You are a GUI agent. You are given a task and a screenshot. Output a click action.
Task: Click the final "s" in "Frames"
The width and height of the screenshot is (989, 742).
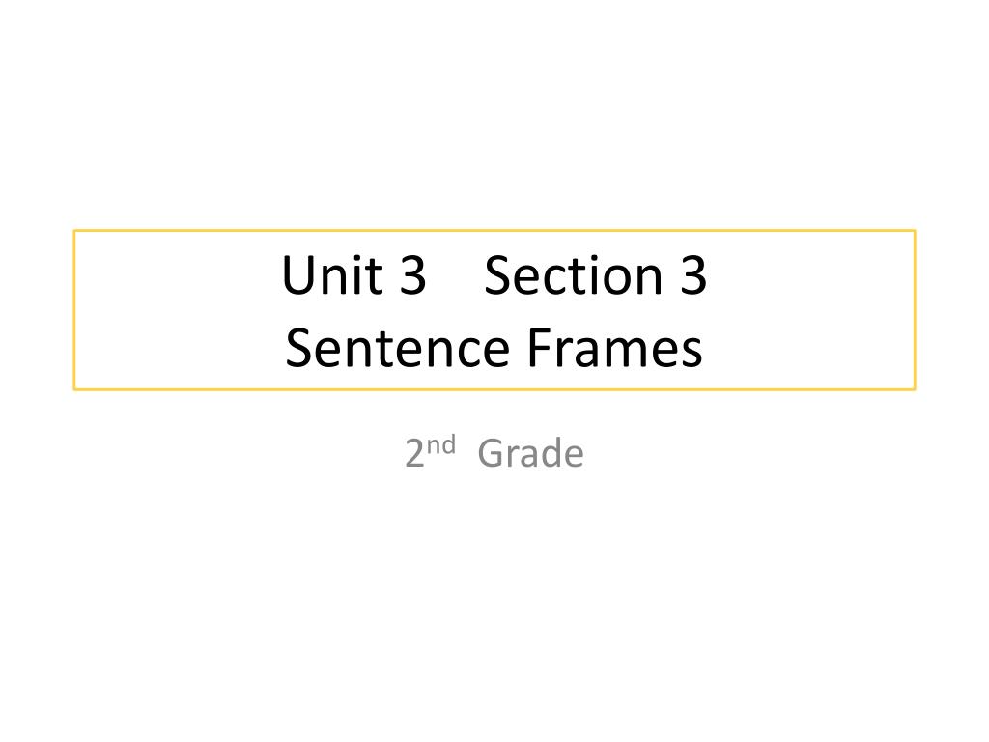692,354
